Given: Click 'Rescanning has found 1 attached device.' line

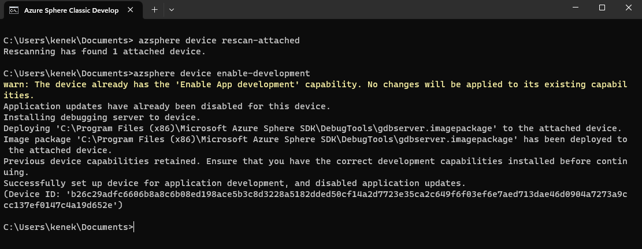Looking at the screenshot, I should point(105,51).
